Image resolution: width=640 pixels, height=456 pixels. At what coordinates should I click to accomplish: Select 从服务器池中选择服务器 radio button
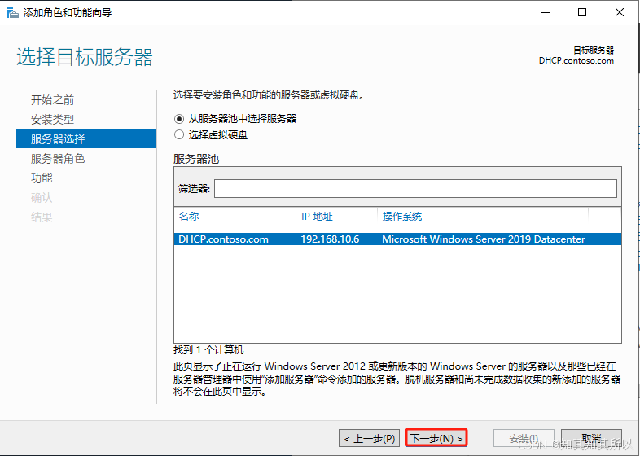coord(179,119)
